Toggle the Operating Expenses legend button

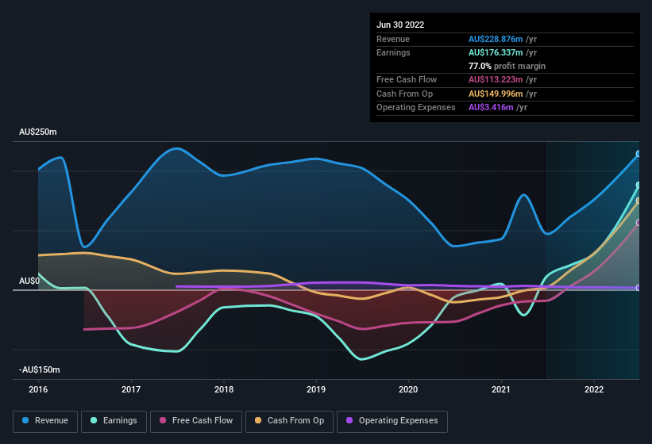392,421
